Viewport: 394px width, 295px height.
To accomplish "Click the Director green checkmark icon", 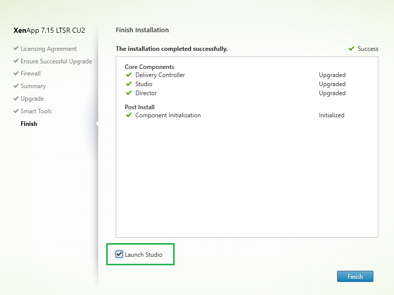I will 129,93.
